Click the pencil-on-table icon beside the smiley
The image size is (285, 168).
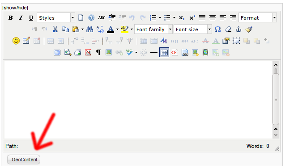26,41
